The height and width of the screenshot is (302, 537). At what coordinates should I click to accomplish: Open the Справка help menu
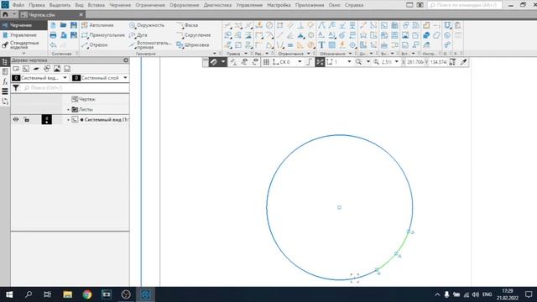(x=354, y=5)
